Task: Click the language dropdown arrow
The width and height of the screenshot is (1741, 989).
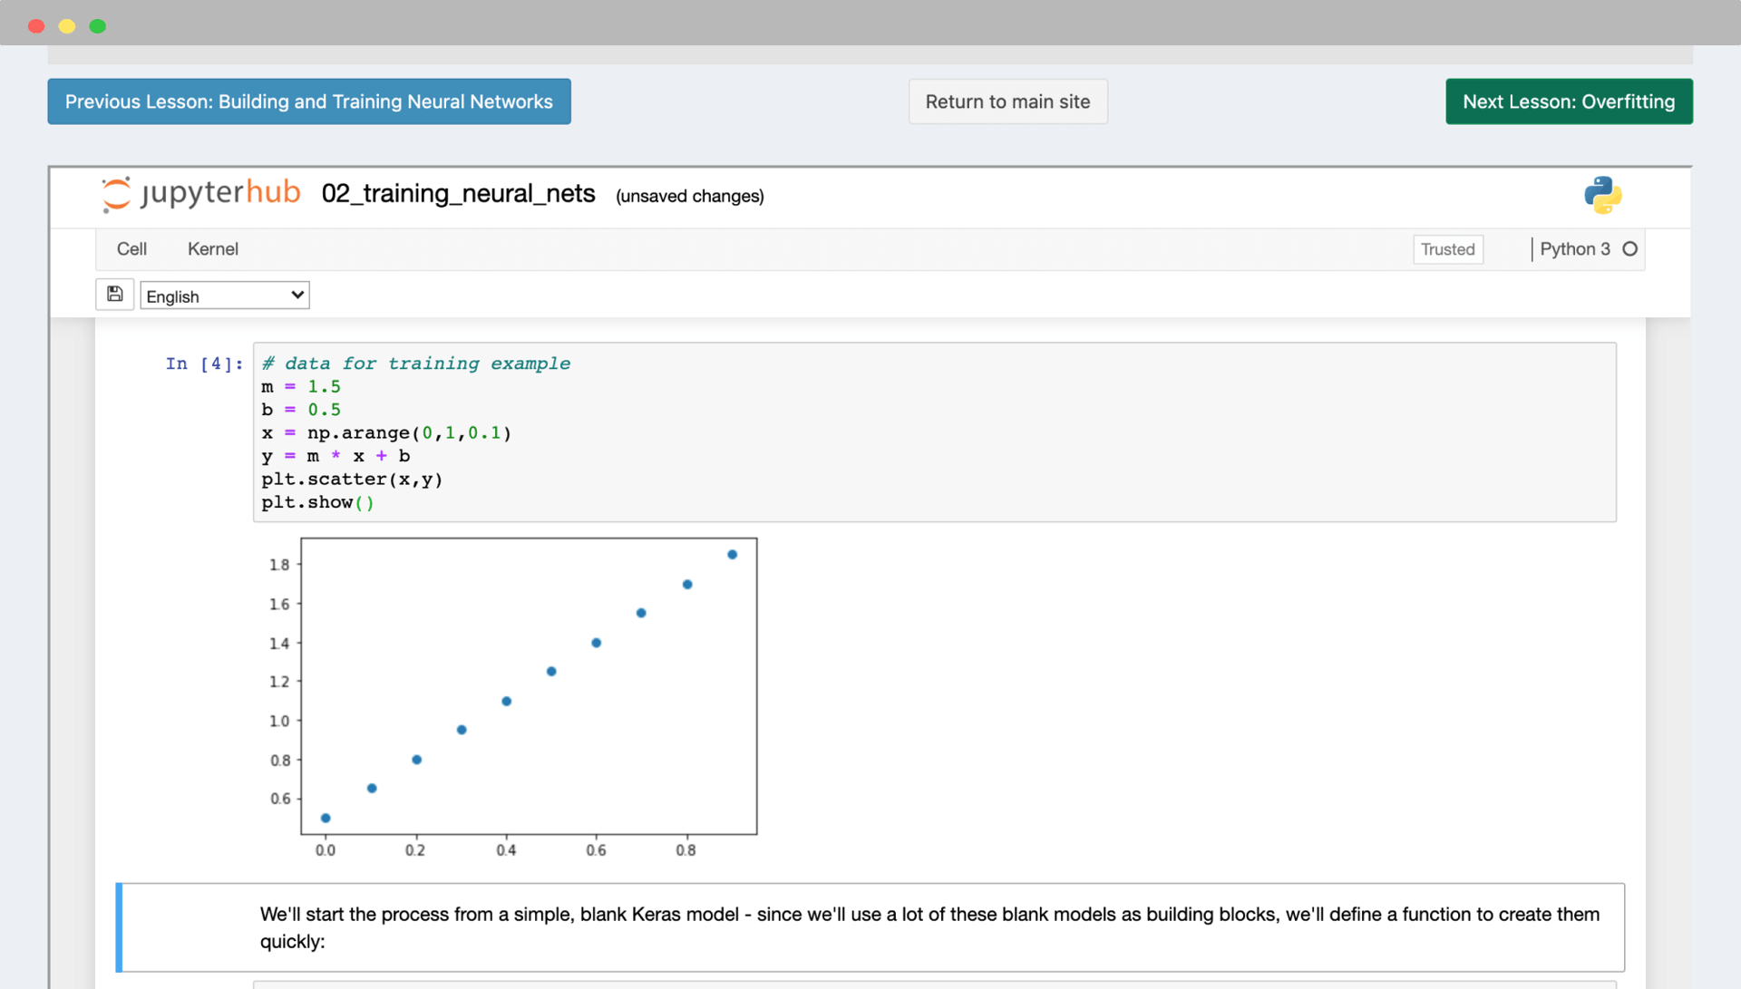Action: click(x=297, y=296)
